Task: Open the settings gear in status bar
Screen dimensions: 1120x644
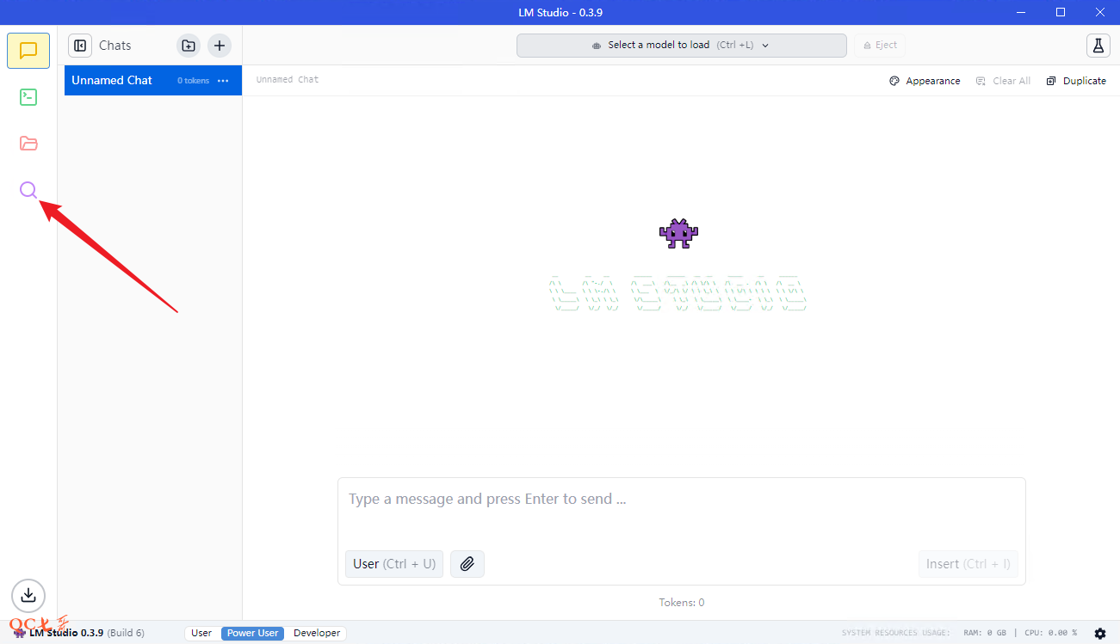Action: point(1100,634)
